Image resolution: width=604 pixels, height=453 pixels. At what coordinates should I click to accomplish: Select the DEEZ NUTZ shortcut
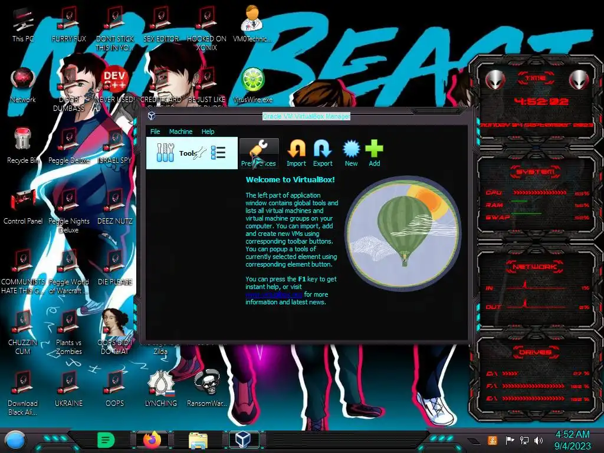pyautogui.click(x=115, y=207)
